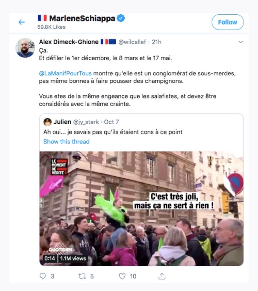Click the Follow button
Screen dimensions: 258x291
(227, 22)
